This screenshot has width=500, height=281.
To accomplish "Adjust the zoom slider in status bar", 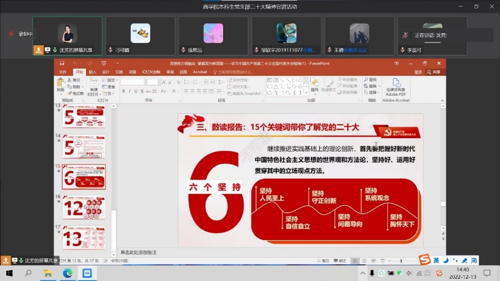I will point(401,261).
